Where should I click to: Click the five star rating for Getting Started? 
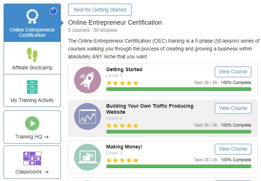tap(122, 83)
